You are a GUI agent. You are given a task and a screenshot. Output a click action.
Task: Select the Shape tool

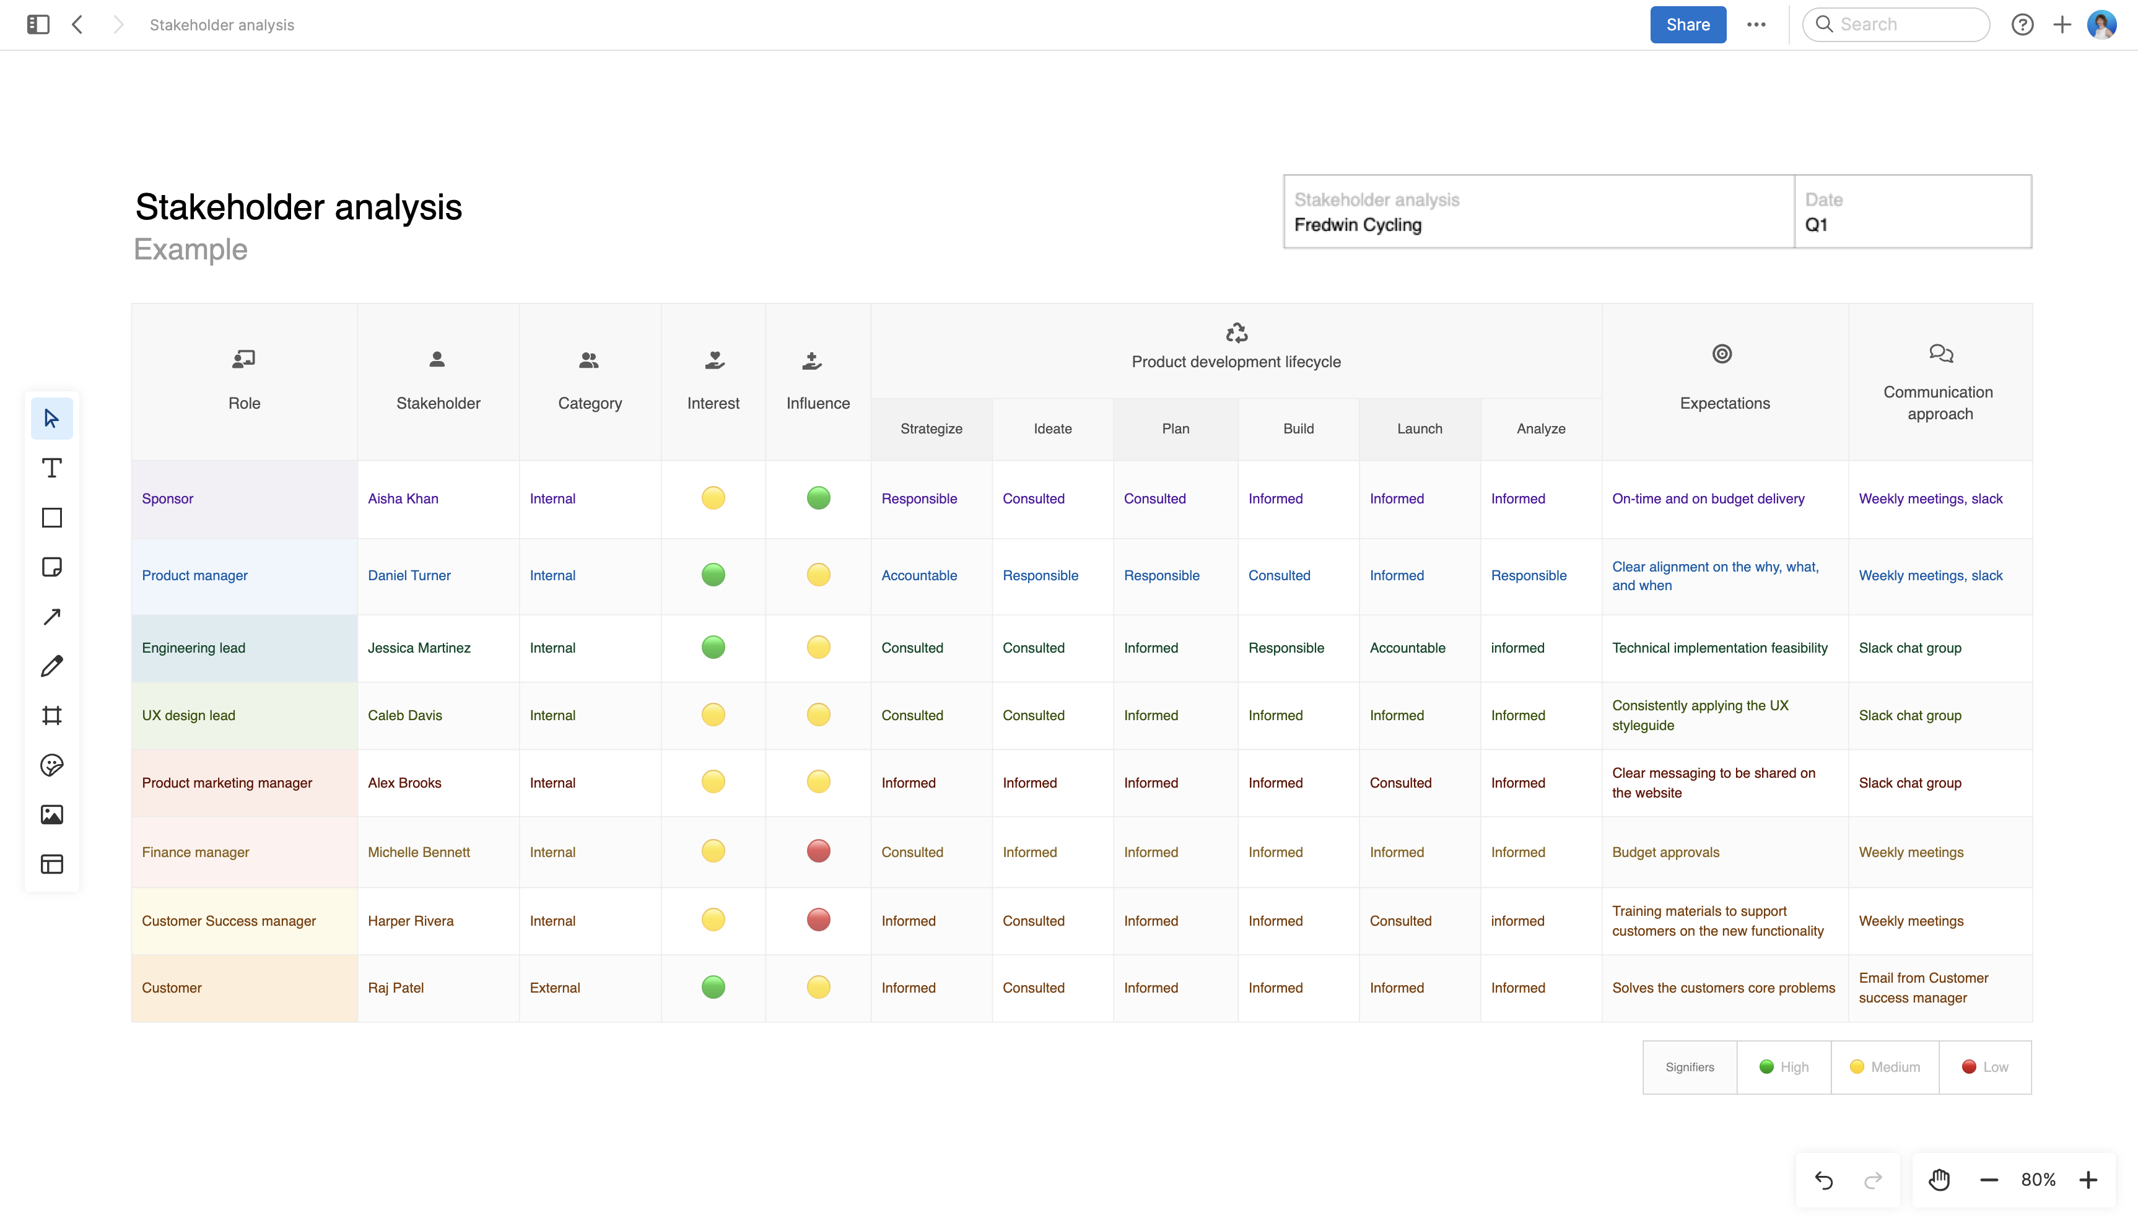[x=51, y=518]
